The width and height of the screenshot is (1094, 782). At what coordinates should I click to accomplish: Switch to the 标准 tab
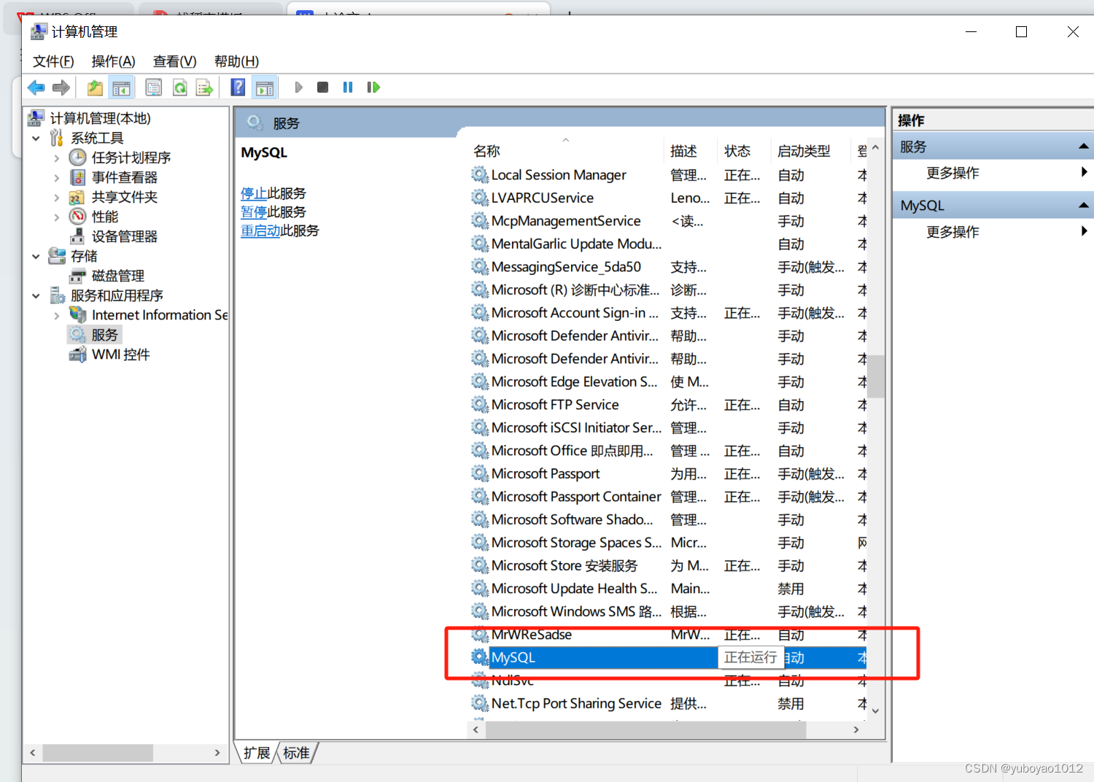click(296, 753)
